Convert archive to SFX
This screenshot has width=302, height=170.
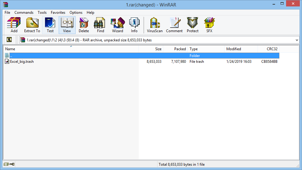point(210,25)
